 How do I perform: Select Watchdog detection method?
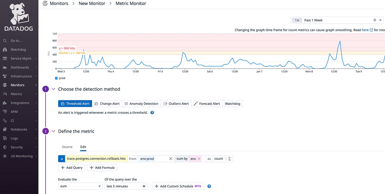click(232, 104)
